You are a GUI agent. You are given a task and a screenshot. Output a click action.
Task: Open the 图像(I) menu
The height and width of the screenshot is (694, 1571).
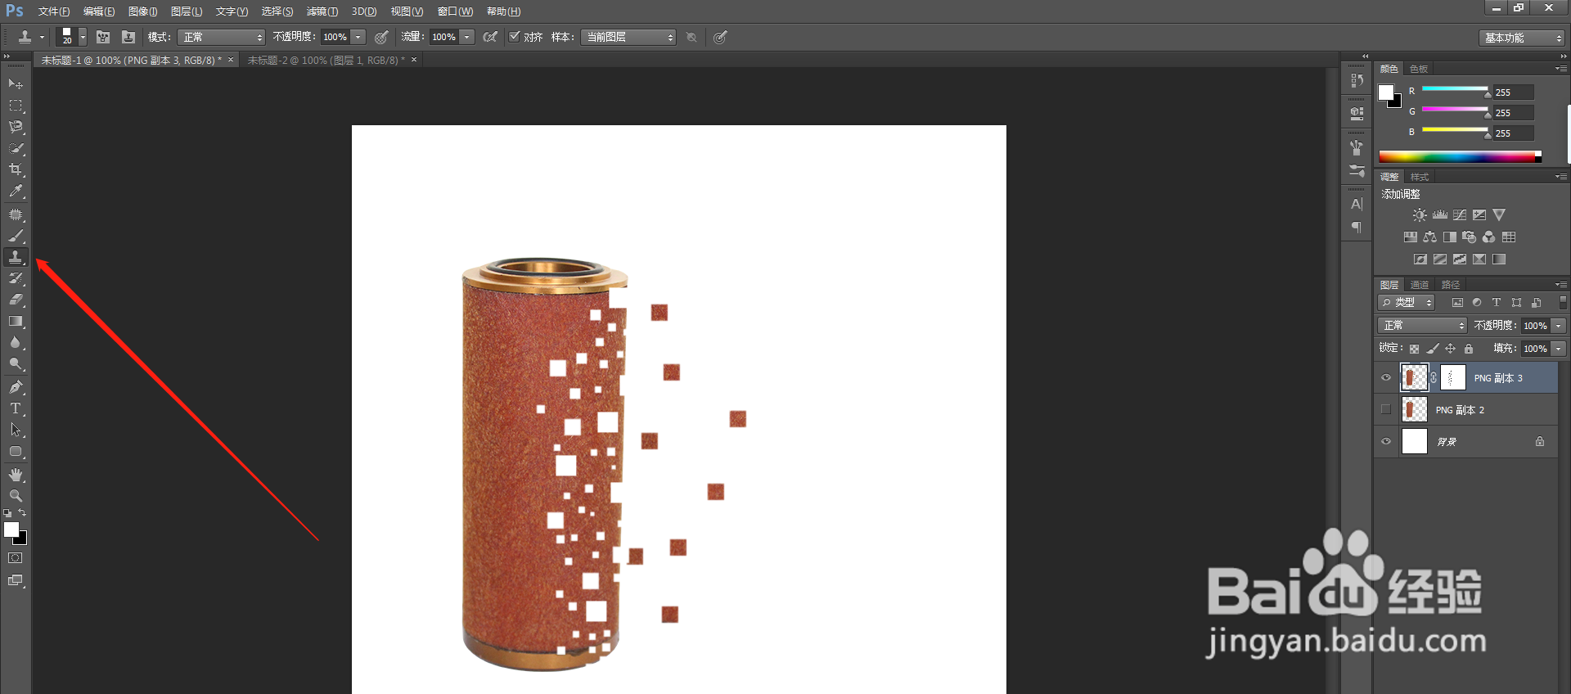click(x=143, y=11)
